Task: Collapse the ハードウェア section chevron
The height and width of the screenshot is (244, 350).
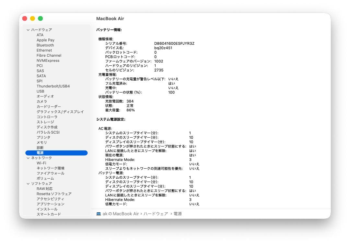Action: (x=28, y=30)
